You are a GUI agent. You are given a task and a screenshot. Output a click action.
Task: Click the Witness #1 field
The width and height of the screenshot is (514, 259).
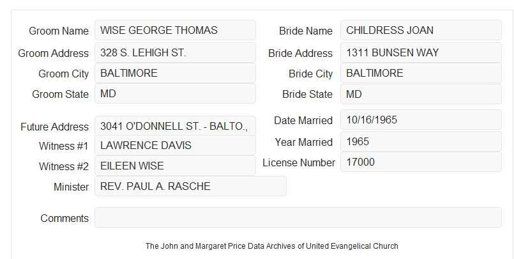175,145
